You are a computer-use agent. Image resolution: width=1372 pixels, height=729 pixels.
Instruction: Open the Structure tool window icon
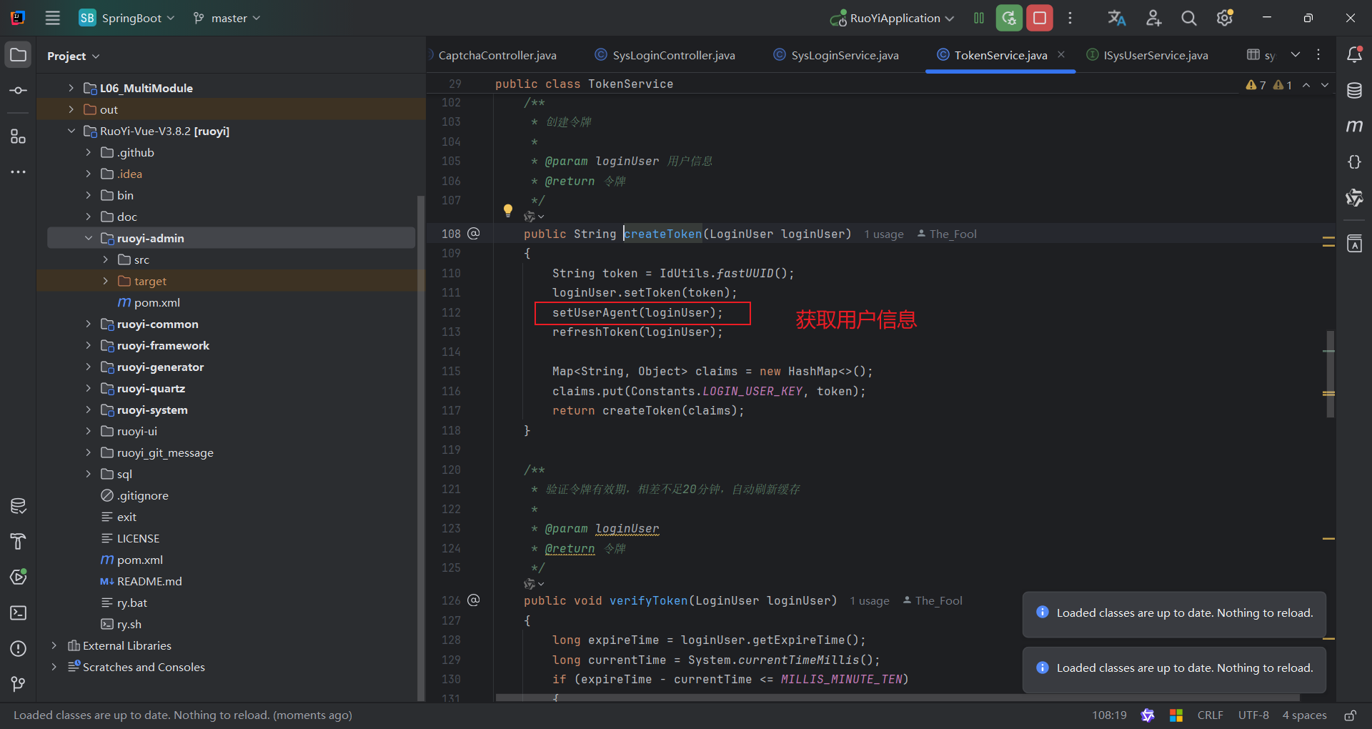(19, 136)
